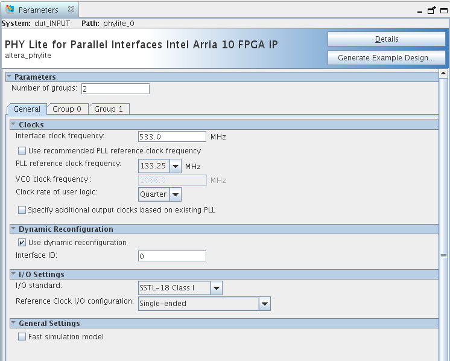Switch to the Group 0 tab
Image resolution: width=450 pixels, height=361 pixels.
(67, 109)
